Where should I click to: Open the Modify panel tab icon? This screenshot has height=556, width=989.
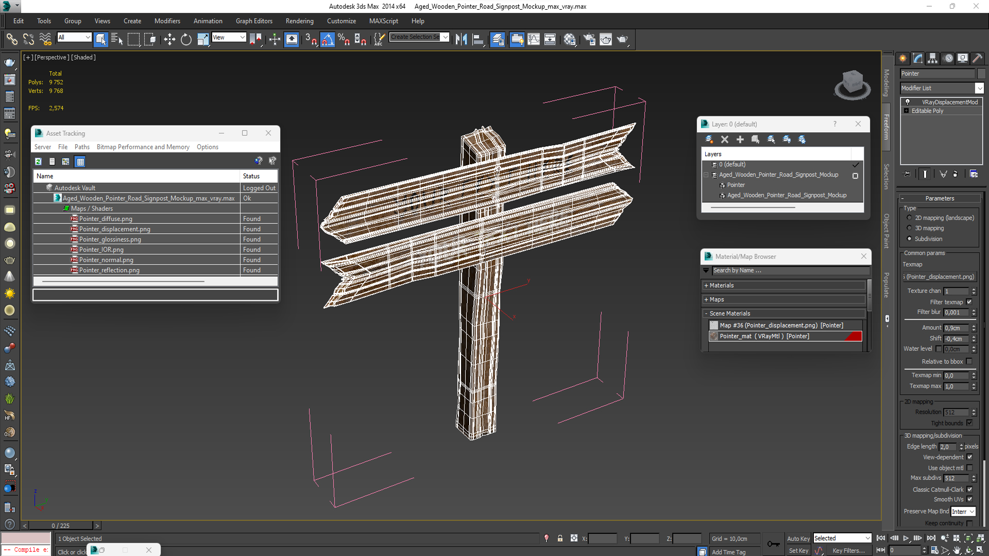(917, 58)
